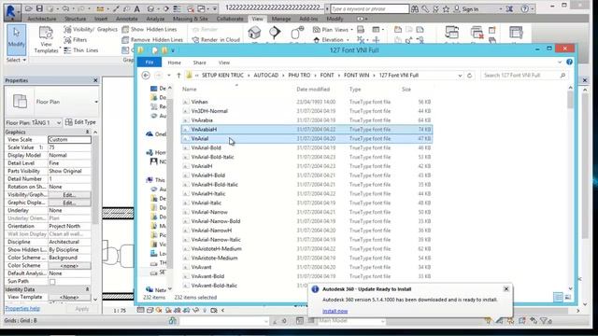This screenshot has height=336, width=598.
Task: Select the Modify arrow tool
Action: (16, 39)
